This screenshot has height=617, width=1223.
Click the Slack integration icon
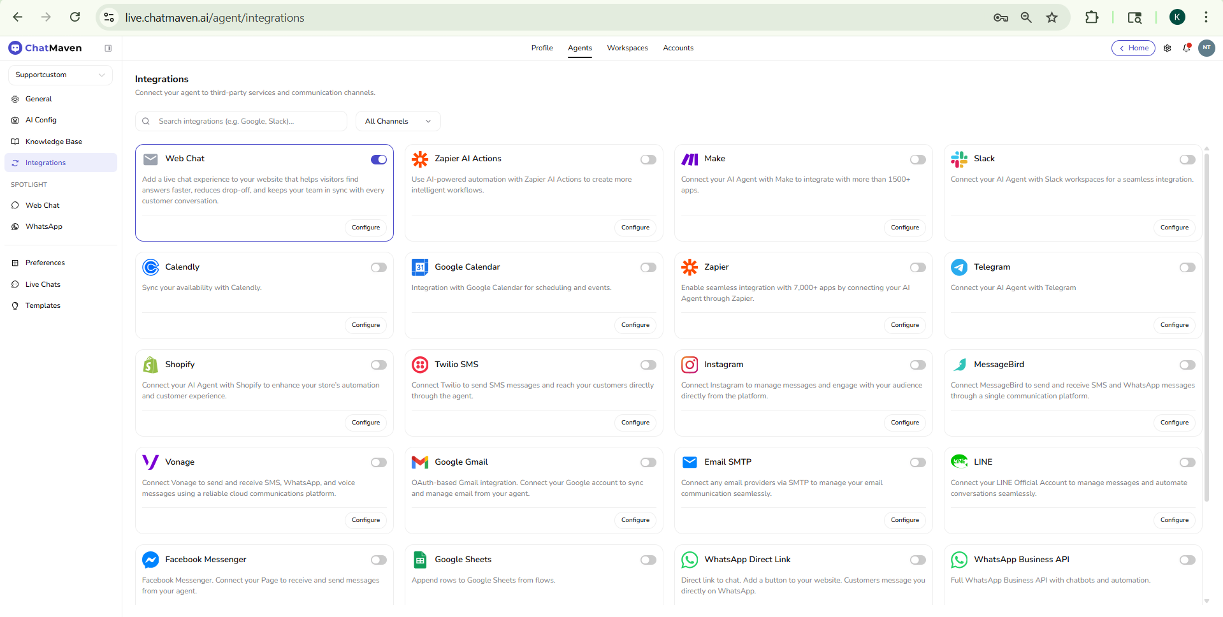(959, 159)
